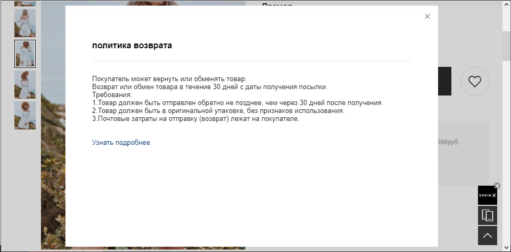Select the second dress thumbnail from top
Image resolution: width=511 pixels, height=252 pixels.
(25, 23)
